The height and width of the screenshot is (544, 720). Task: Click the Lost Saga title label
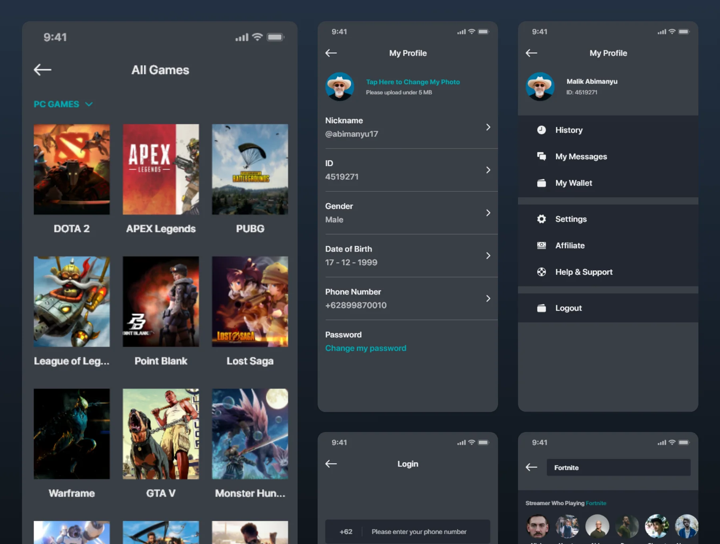click(250, 361)
